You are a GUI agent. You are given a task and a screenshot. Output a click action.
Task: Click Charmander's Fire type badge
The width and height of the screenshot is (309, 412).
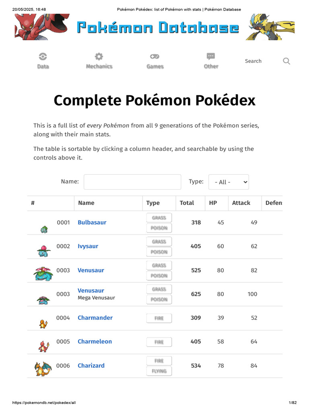click(x=159, y=318)
